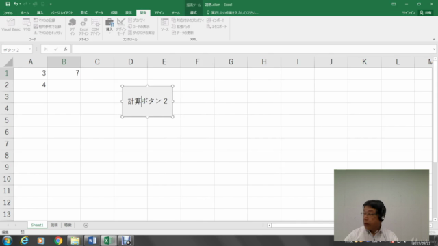Open Excel アドイン gear icon
Image resolution: width=438 pixels, height=246 pixels.
(x=83, y=27)
